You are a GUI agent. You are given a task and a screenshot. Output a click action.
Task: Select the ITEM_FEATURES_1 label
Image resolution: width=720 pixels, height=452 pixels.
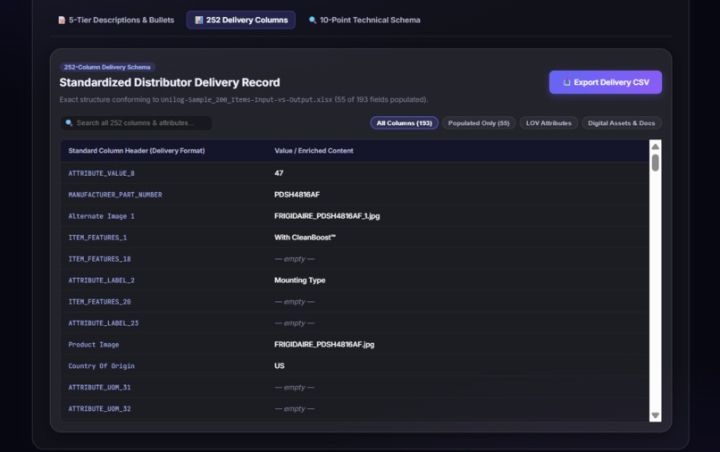click(97, 238)
